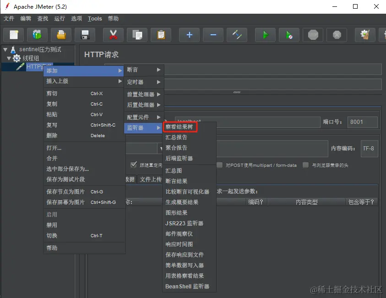
Task: Click the Clear results broom icon
Action: click(x=365, y=35)
